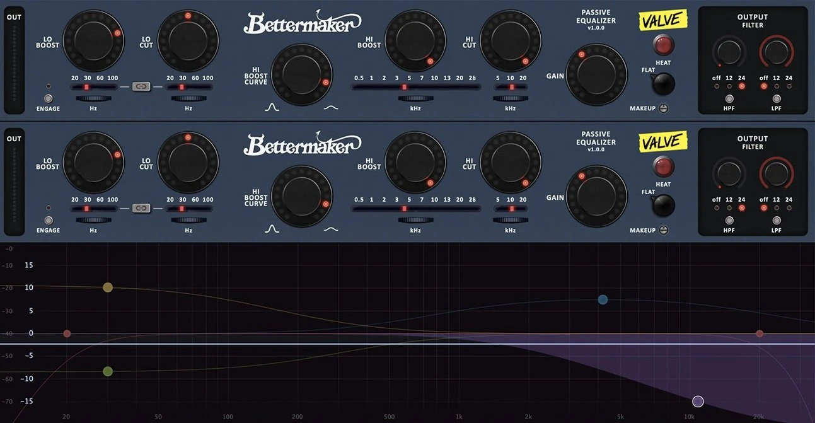Click the yellow EQ node at +10 dB
Viewport: 815px width, 423px height.
(108, 287)
